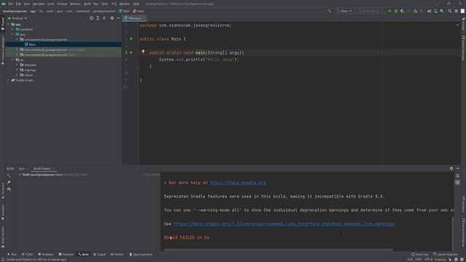Open the Navigate menu

(39, 4)
